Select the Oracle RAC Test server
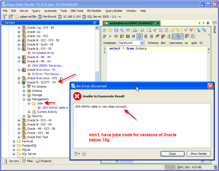219x171 pixels. (38, 137)
